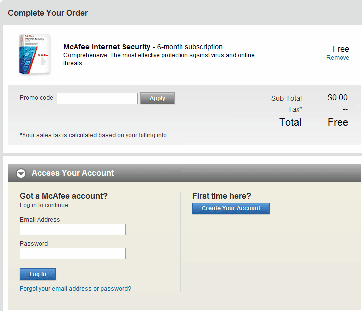This screenshot has width=362, height=311.
Task: Click the Sub Total amount $0.00
Action: (337, 98)
